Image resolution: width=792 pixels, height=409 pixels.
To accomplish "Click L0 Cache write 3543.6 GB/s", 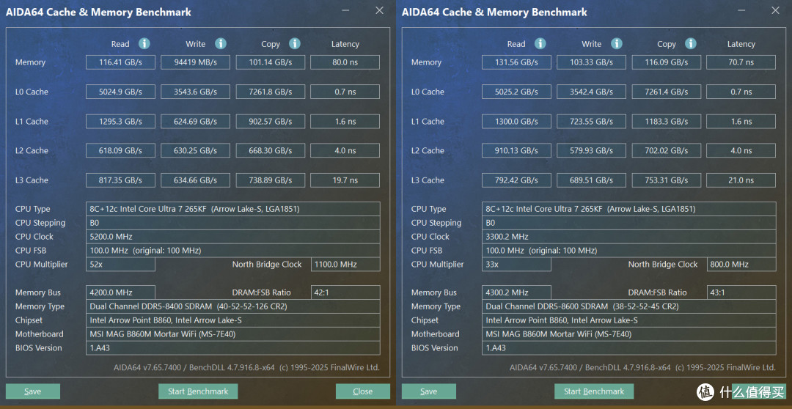I will [x=196, y=92].
